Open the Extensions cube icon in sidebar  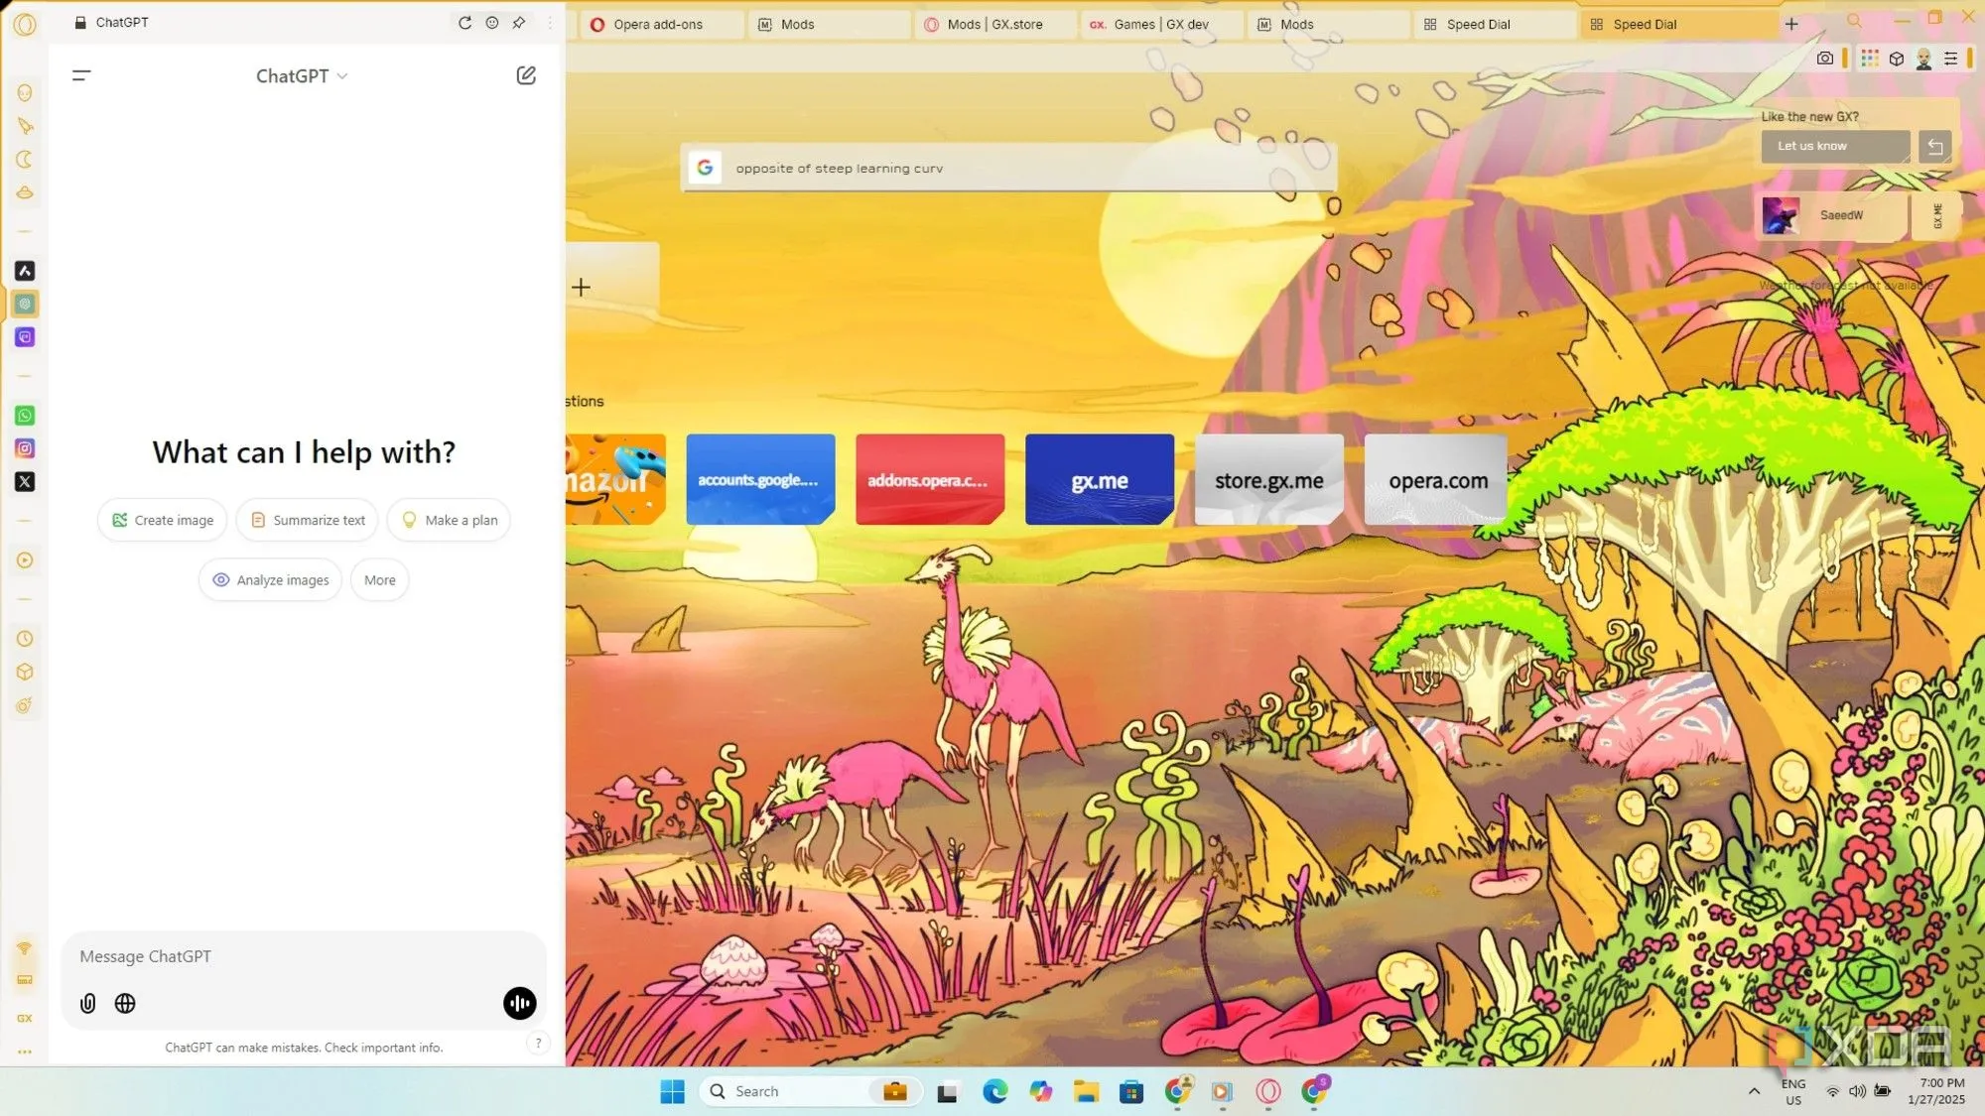point(25,673)
